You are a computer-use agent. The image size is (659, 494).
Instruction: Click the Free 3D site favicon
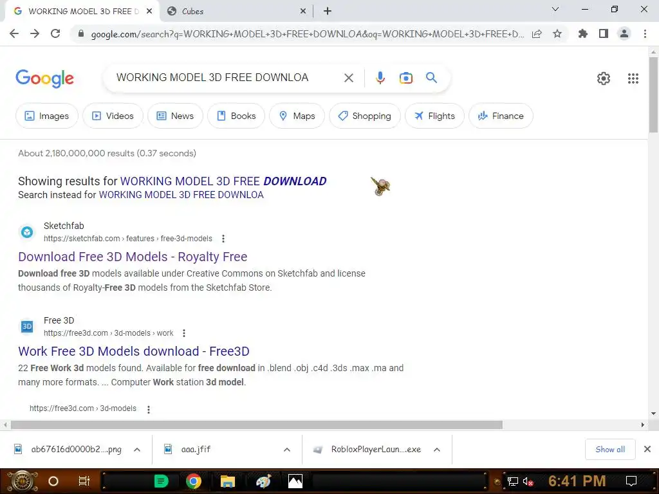point(27,326)
